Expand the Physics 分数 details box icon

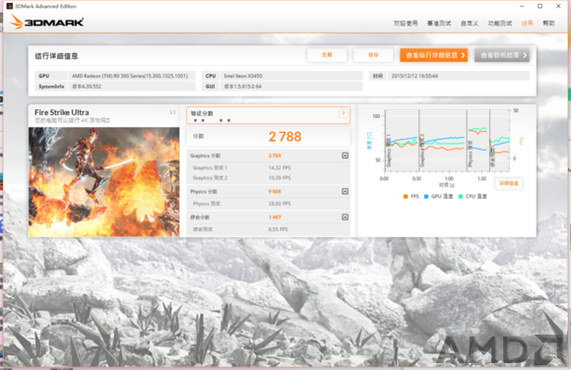click(x=345, y=191)
